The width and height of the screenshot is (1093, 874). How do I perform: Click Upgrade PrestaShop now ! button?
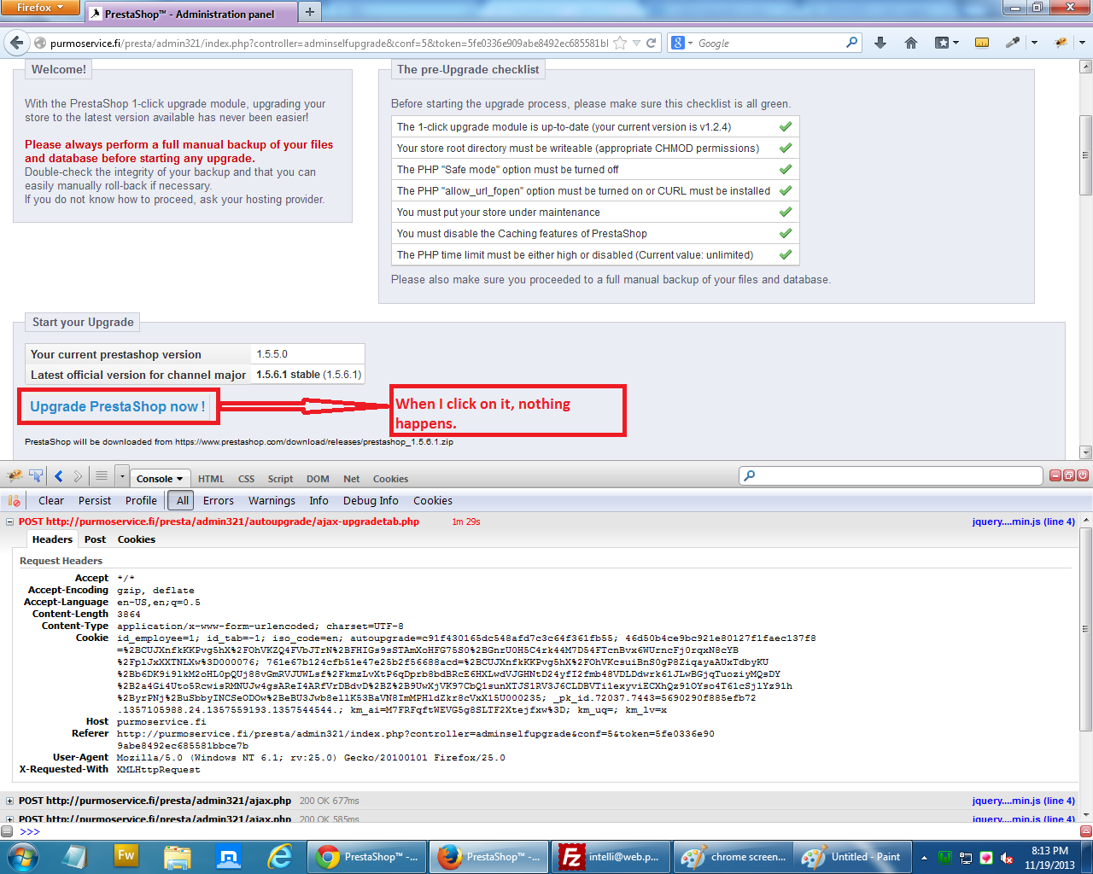pyautogui.click(x=118, y=406)
